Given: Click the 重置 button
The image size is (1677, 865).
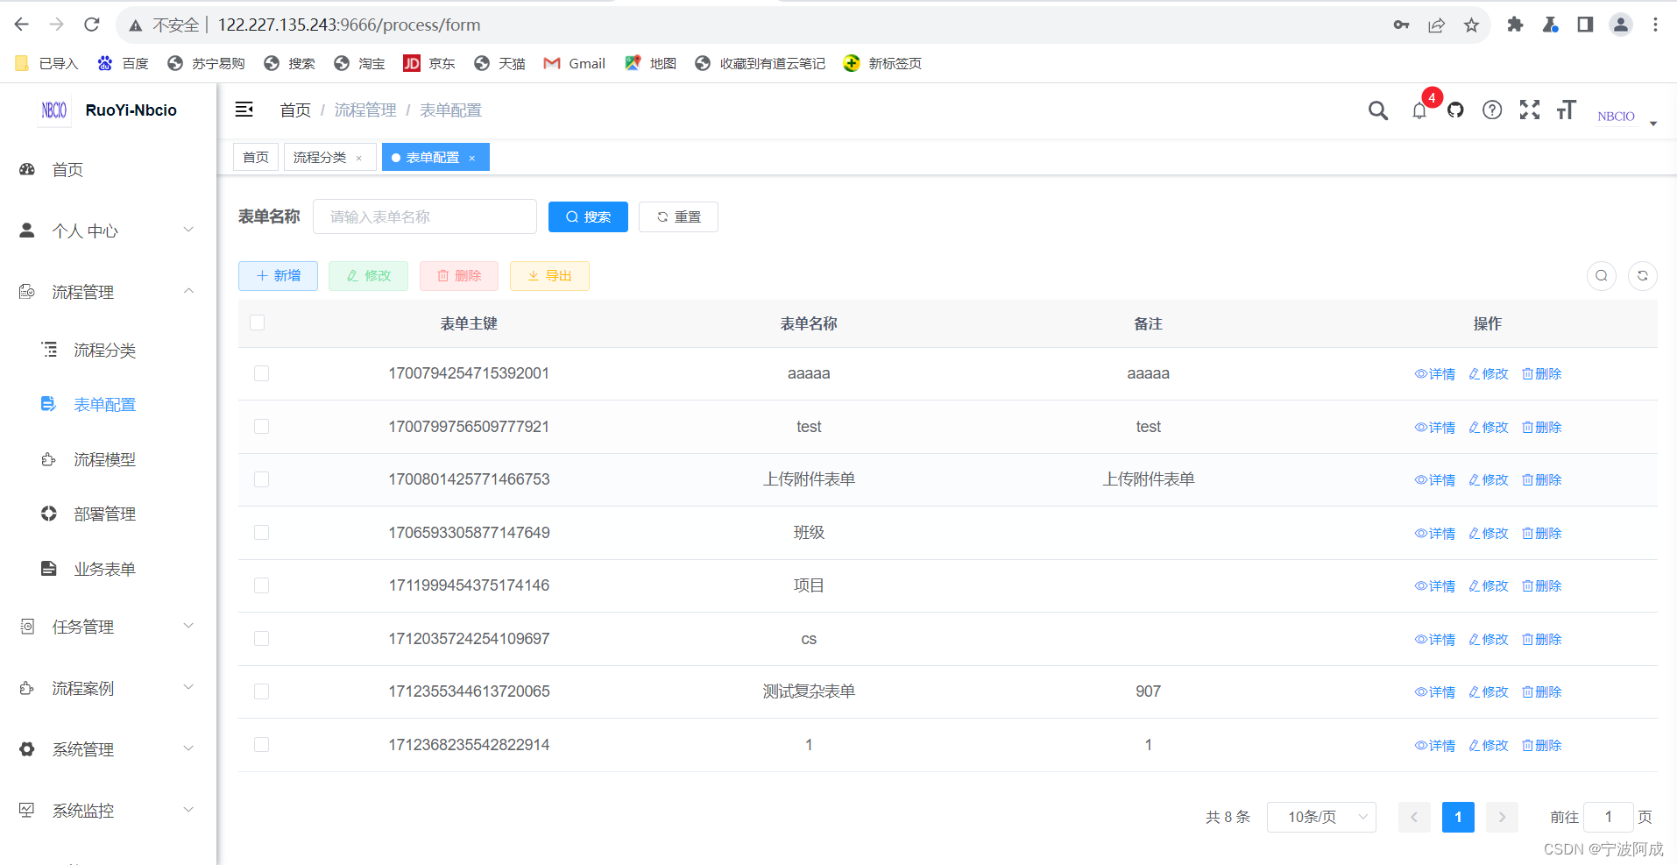Looking at the screenshot, I should click(678, 217).
